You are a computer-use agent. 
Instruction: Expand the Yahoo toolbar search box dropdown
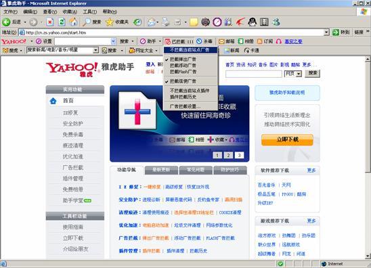(x=114, y=41)
